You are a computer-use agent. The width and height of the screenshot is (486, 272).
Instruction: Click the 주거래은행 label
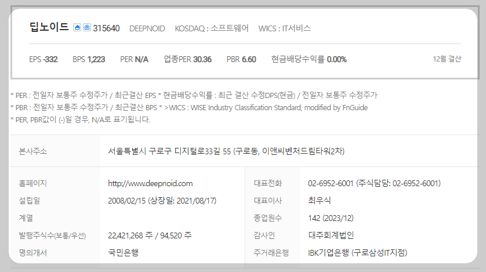coord(271,253)
